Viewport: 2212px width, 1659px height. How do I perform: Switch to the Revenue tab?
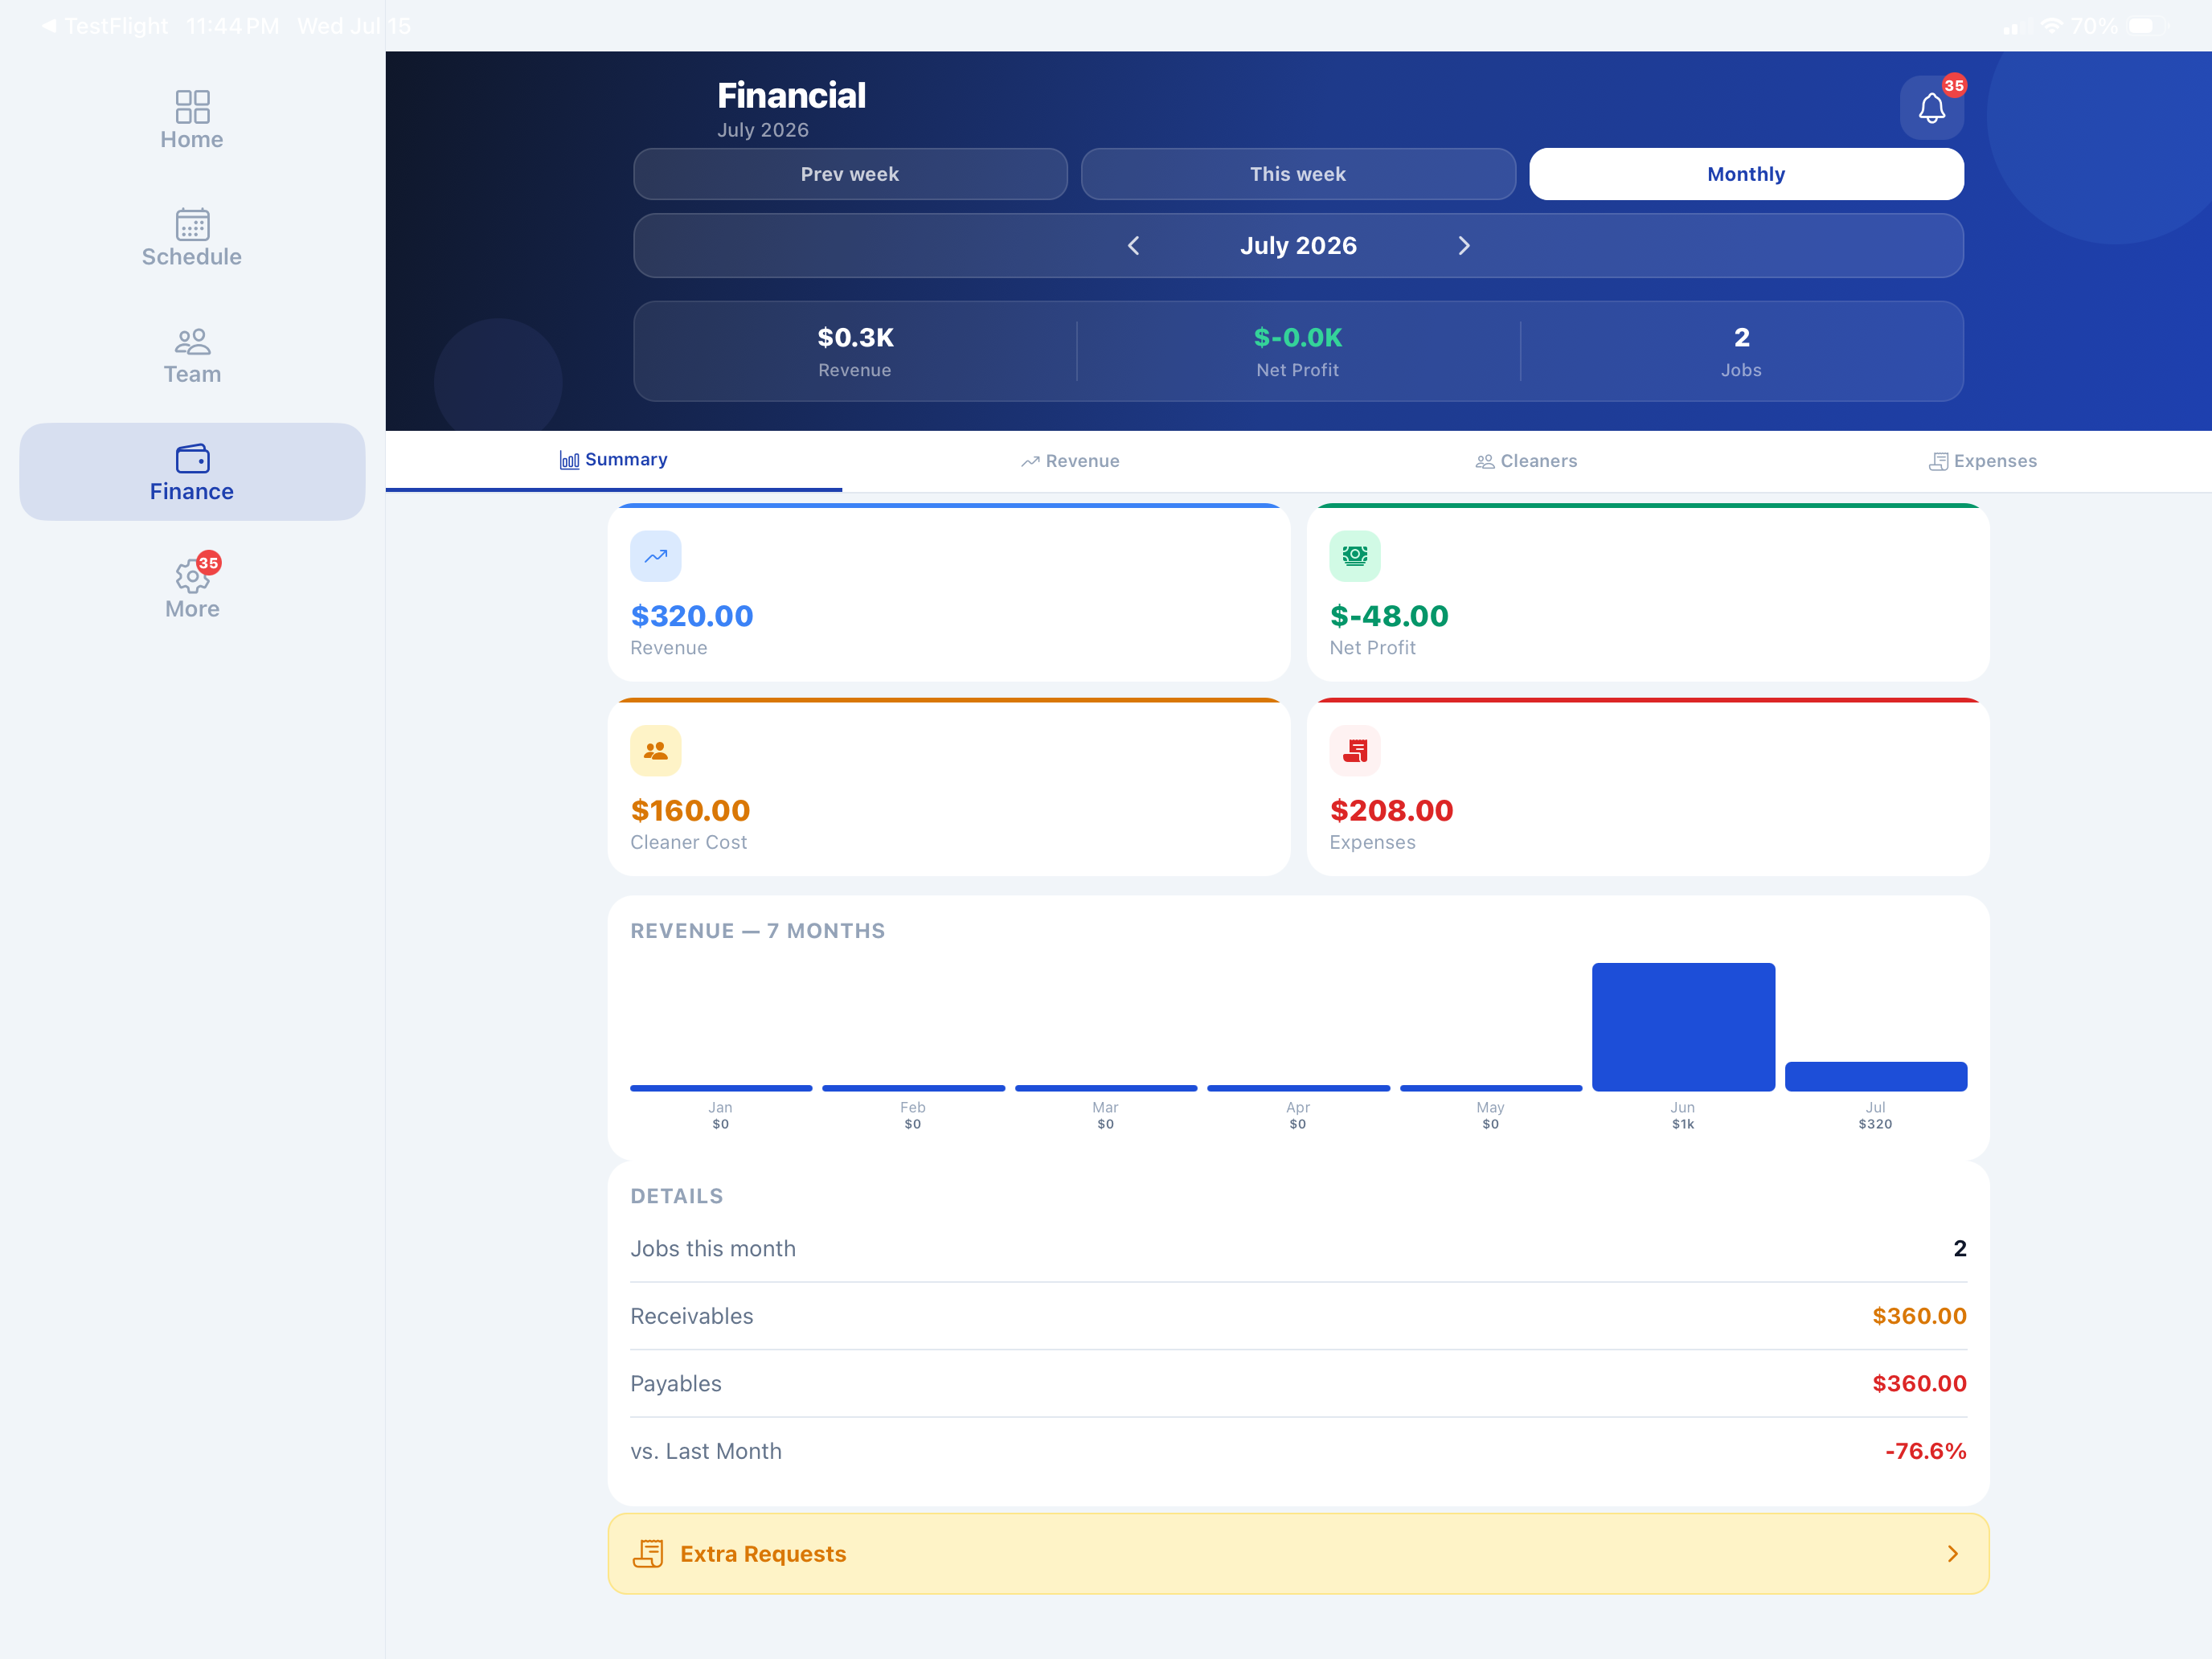[1070, 461]
